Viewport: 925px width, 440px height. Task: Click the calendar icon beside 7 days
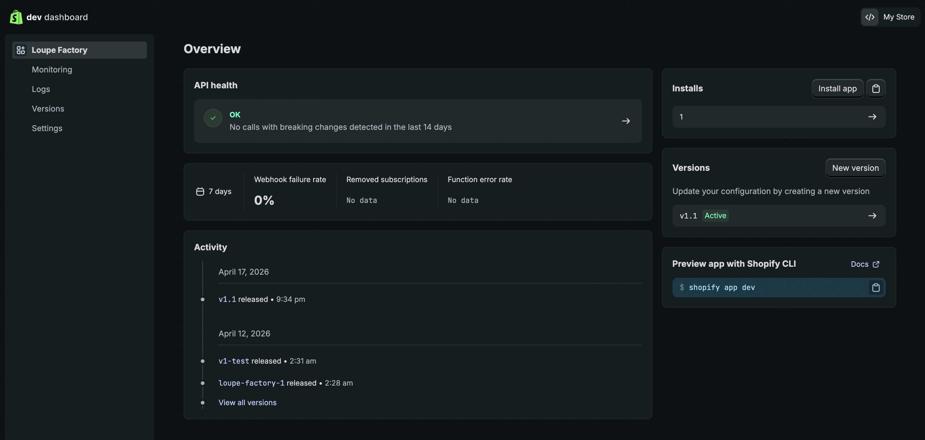point(200,192)
